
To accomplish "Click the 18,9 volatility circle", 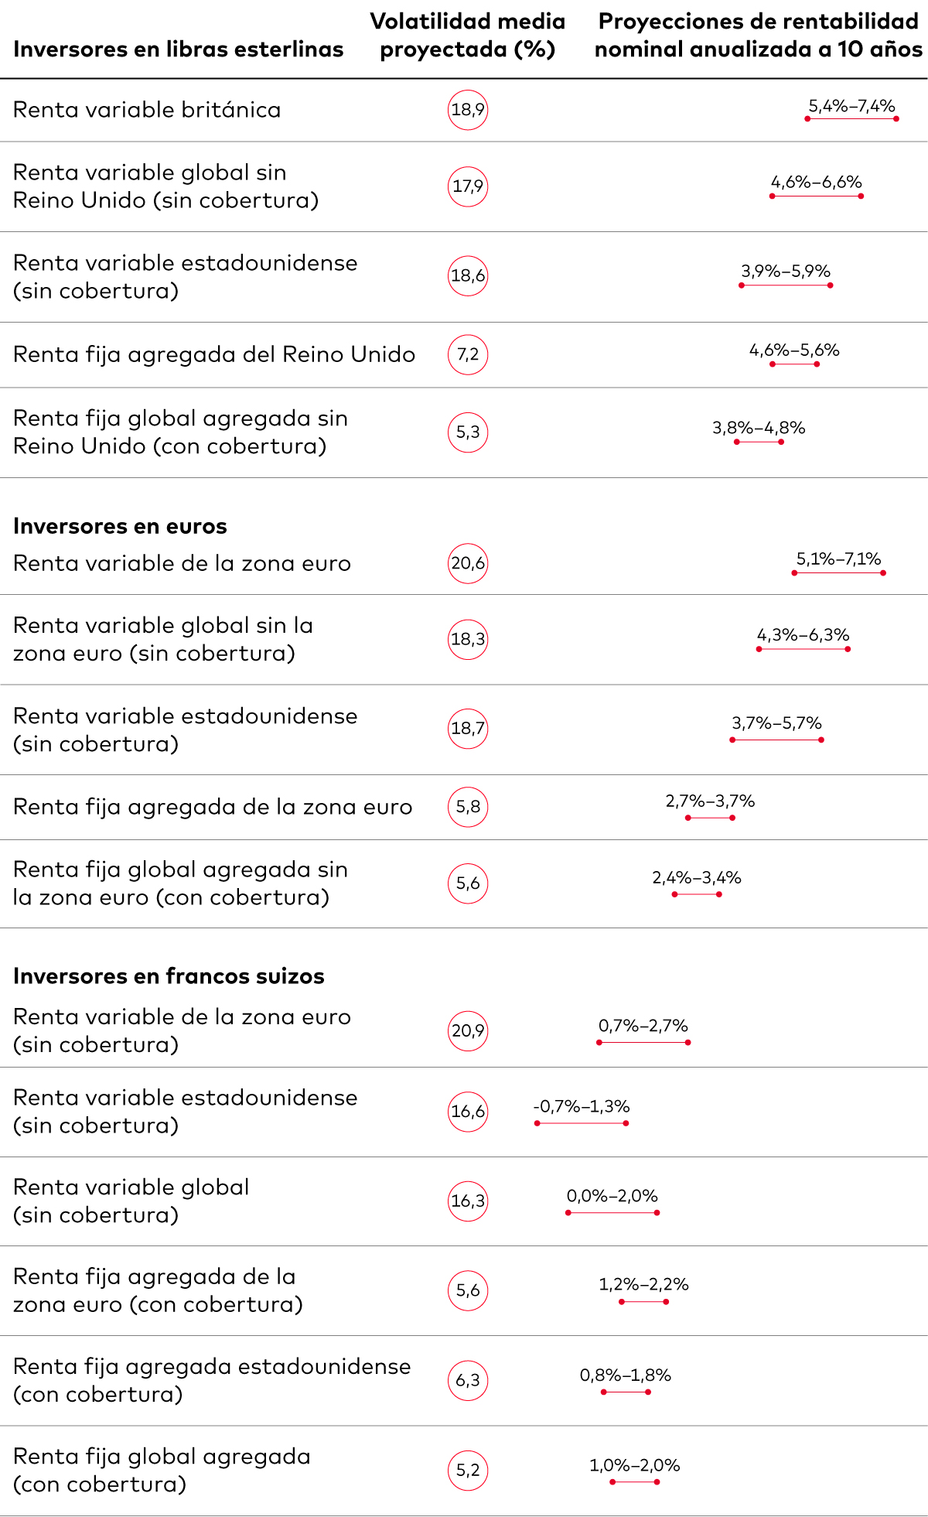I will tap(468, 110).
